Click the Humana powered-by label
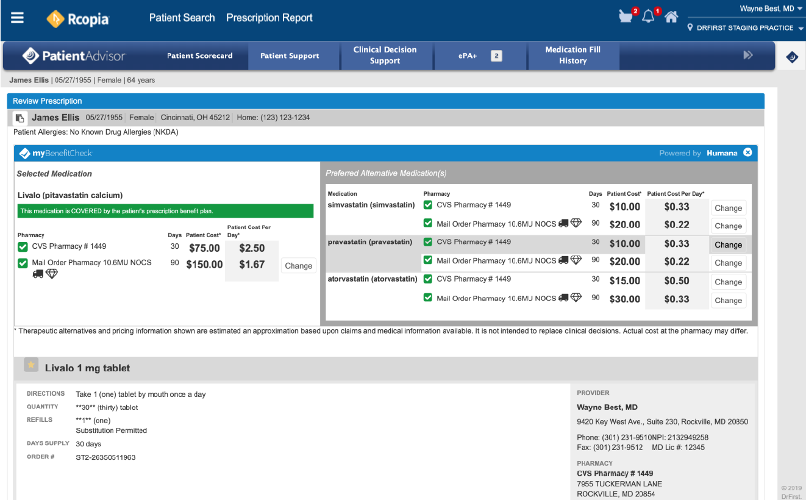This screenshot has height=500, width=806. coord(722,153)
